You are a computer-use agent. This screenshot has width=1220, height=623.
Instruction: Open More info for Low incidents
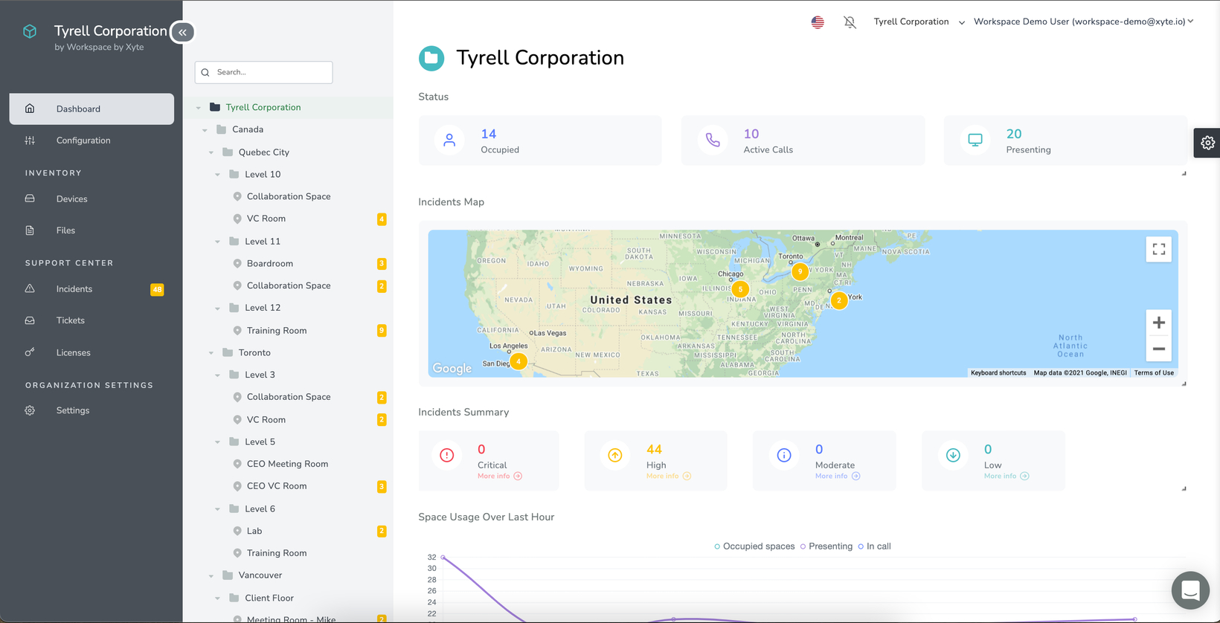tap(1006, 476)
